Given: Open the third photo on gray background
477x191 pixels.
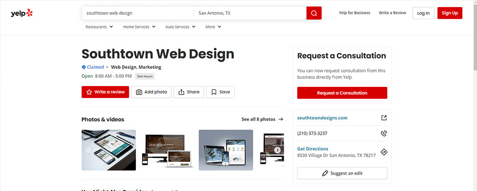Looking at the screenshot, I should [x=226, y=150].
